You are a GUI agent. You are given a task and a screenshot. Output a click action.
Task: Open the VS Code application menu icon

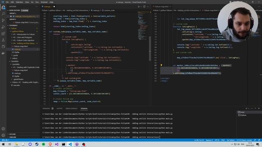pyautogui.click(x=2, y=2)
